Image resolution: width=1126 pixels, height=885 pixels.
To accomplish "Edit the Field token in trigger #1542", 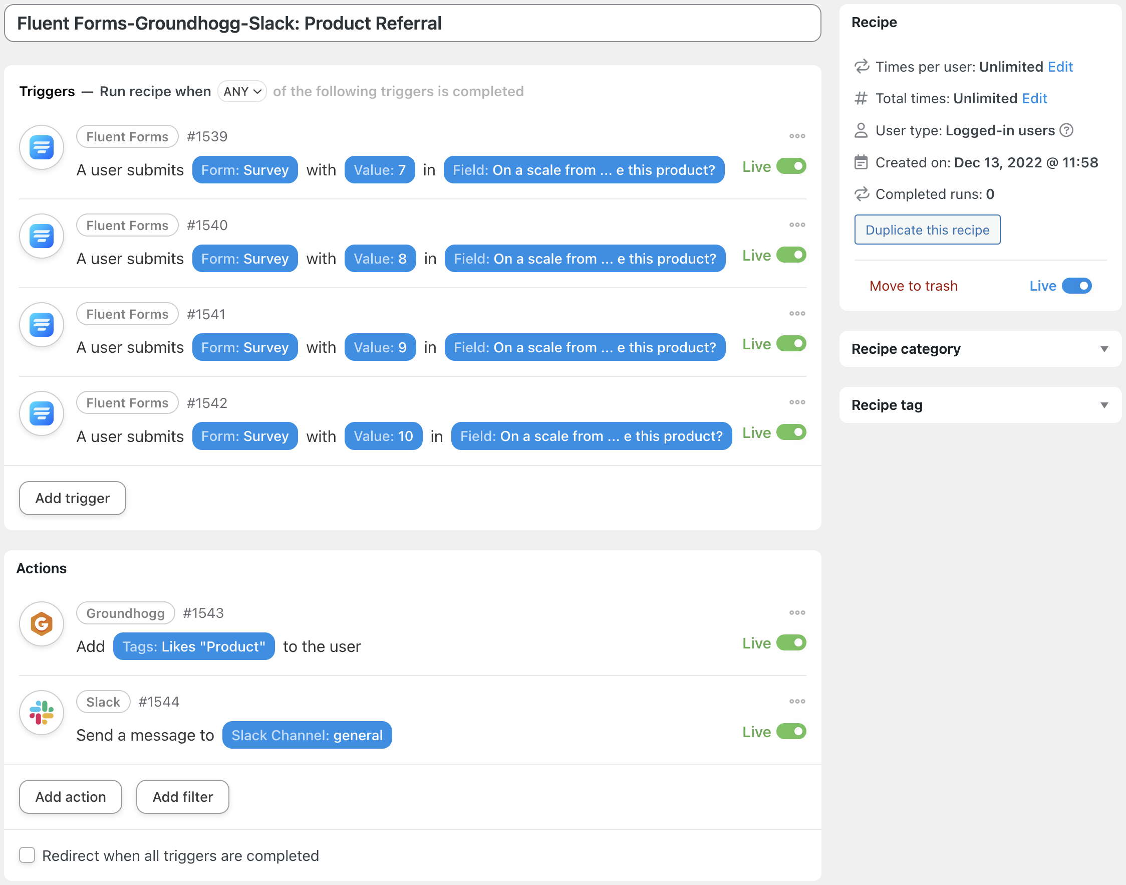I will (591, 436).
